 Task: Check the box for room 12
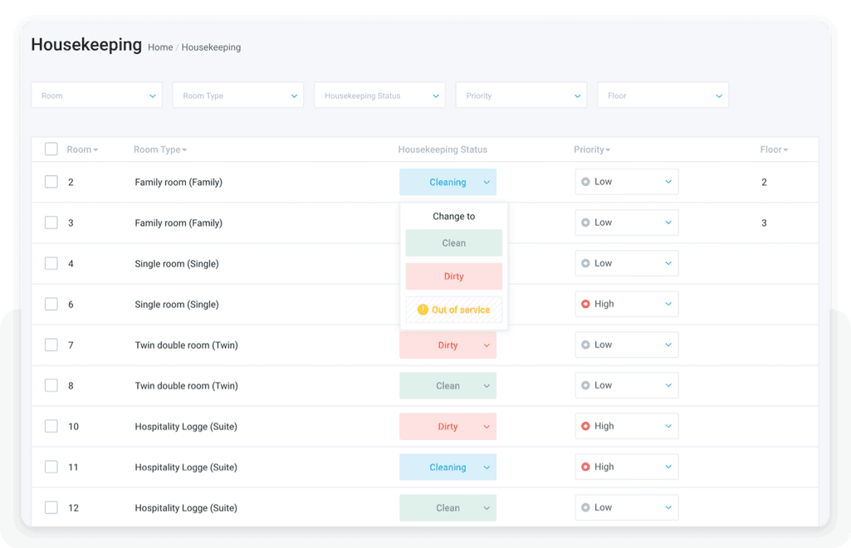point(51,507)
